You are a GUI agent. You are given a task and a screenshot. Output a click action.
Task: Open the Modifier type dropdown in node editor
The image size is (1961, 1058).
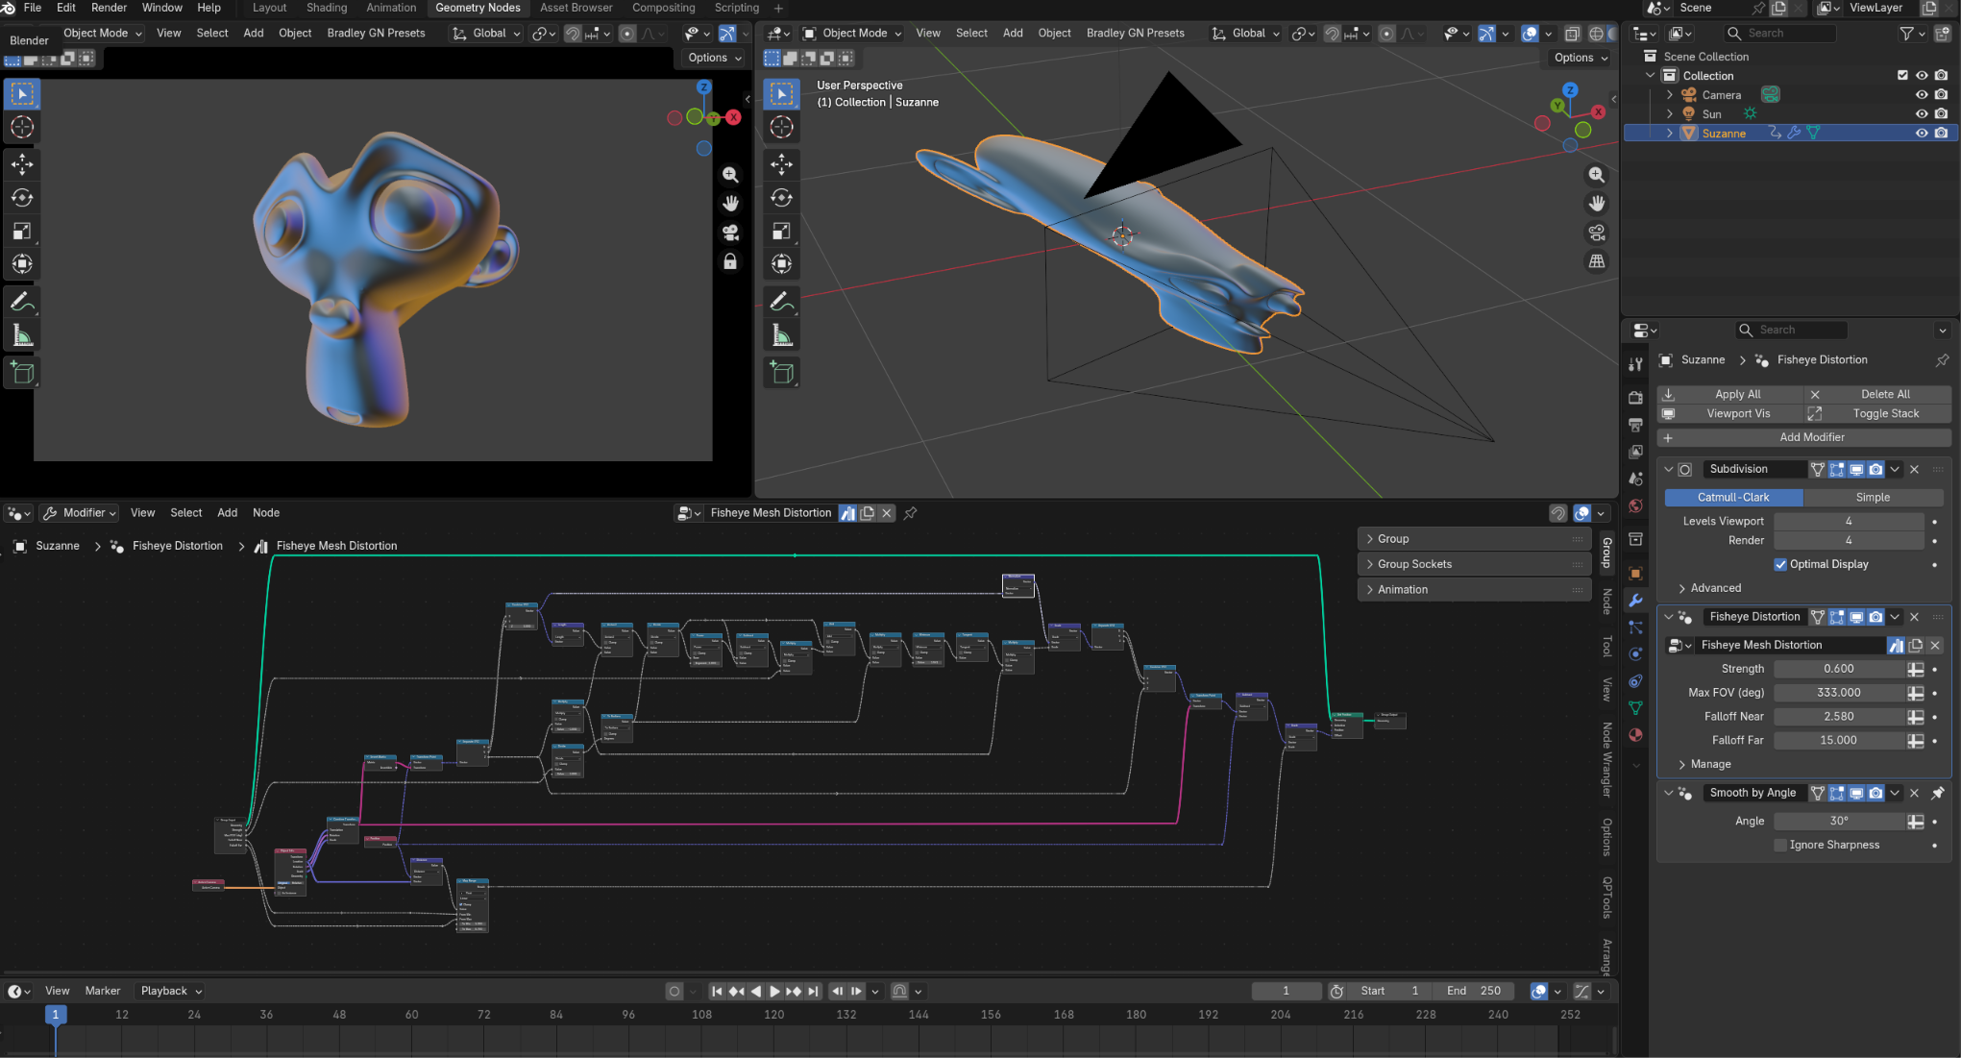click(79, 513)
